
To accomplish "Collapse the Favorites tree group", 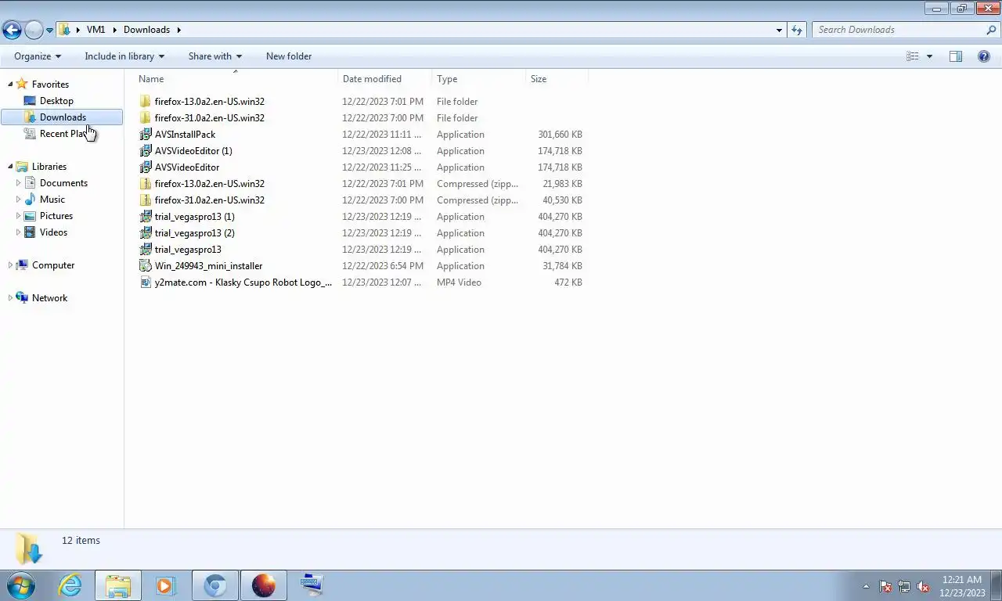I will pyautogui.click(x=10, y=84).
